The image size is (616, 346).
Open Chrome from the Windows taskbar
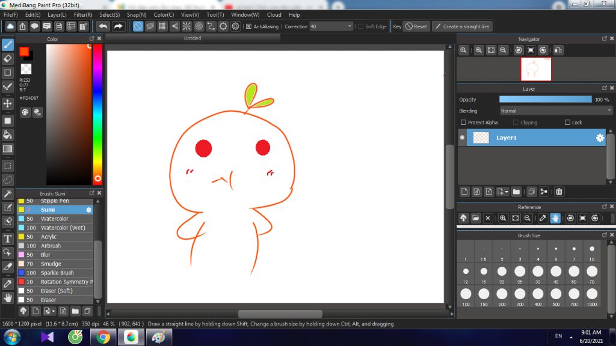[x=103, y=337]
